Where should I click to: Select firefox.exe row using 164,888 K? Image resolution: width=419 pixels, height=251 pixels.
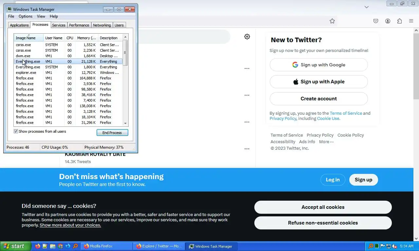(68, 78)
